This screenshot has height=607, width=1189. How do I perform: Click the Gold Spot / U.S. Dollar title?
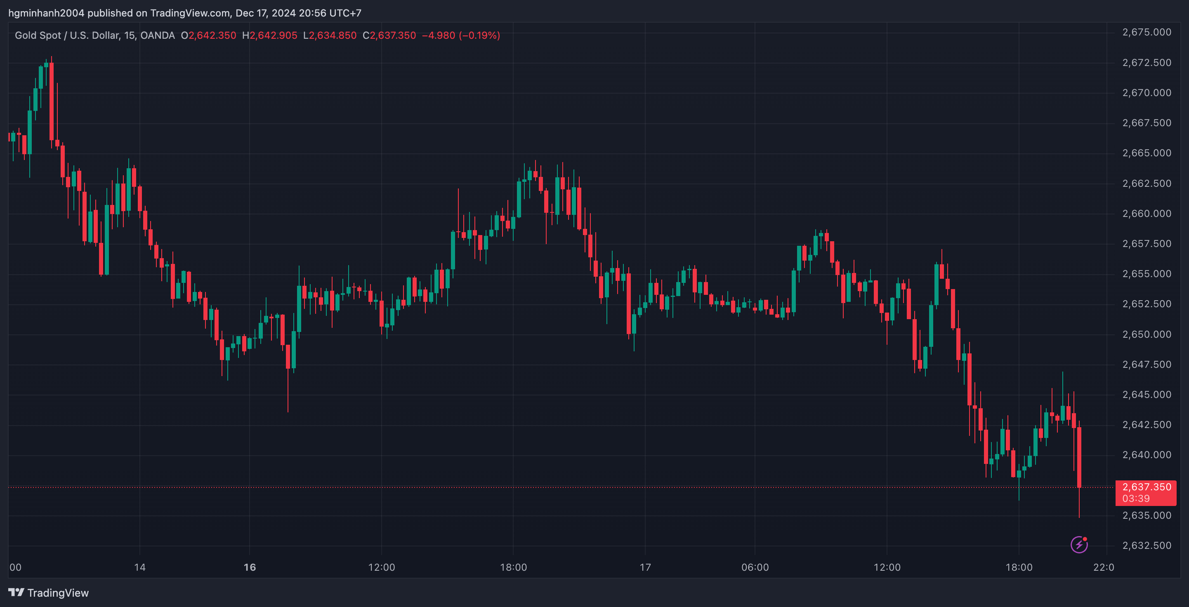click(94, 35)
